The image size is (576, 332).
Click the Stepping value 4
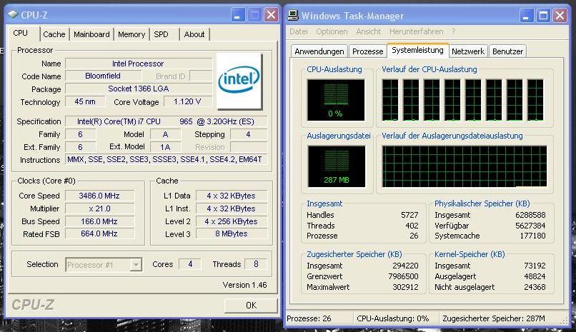tap(248, 134)
